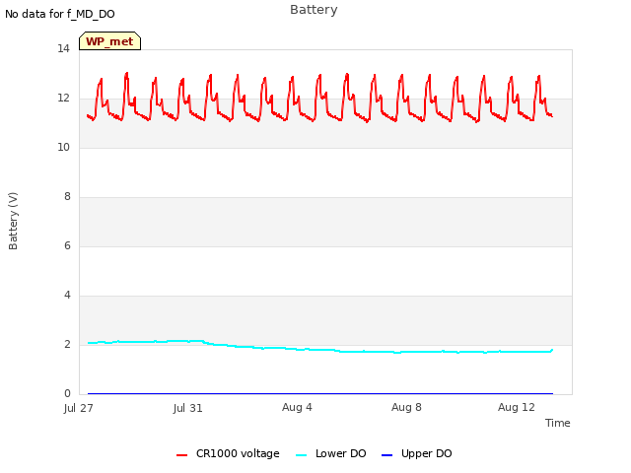Image resolution: width=631 pixels, height=473 pixels.
Task: Click the y-axis value 0
Action: pyautogui.click(x=67, y=393)
